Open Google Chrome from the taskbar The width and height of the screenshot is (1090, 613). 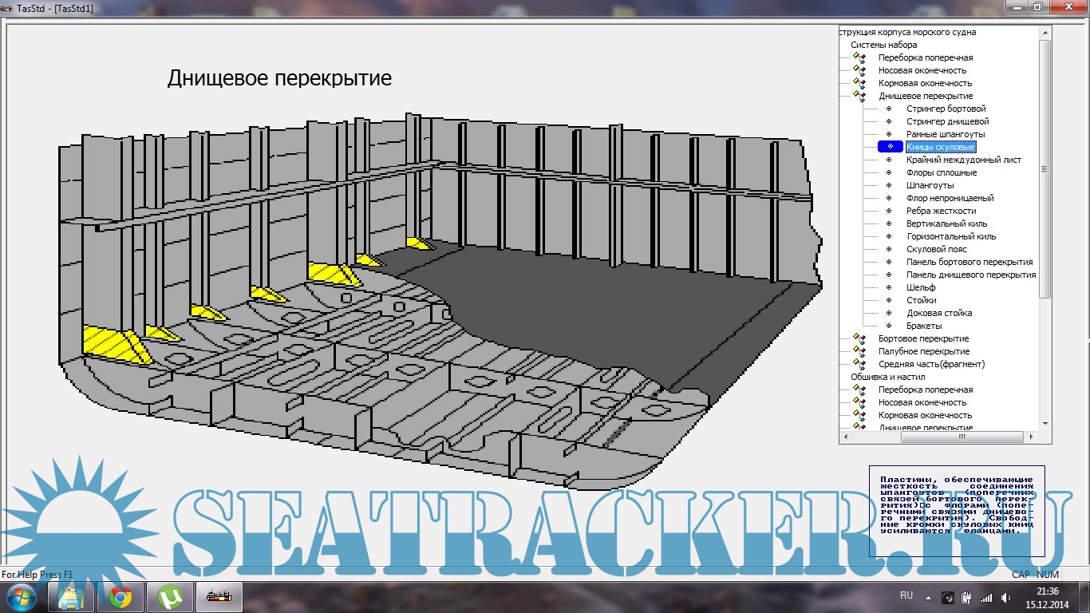(x=120, y=597)
